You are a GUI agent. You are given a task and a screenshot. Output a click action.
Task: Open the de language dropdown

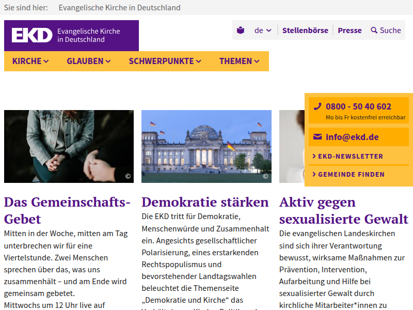pos(263,30)
